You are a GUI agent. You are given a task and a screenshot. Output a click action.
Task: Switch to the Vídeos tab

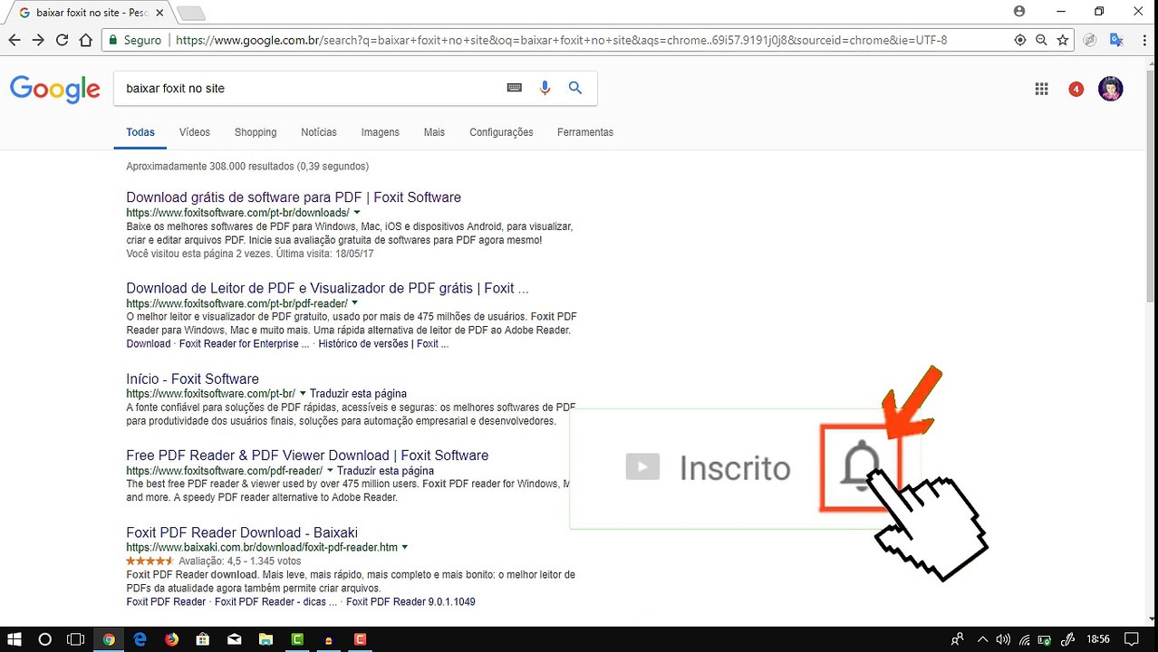[195, 132]
